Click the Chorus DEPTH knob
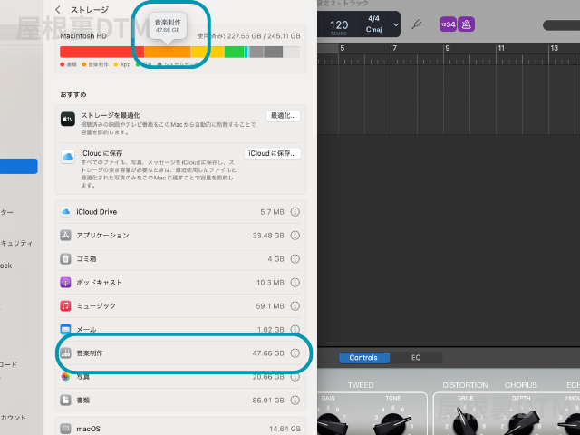The image size is (580, 435). pos(522,422)
